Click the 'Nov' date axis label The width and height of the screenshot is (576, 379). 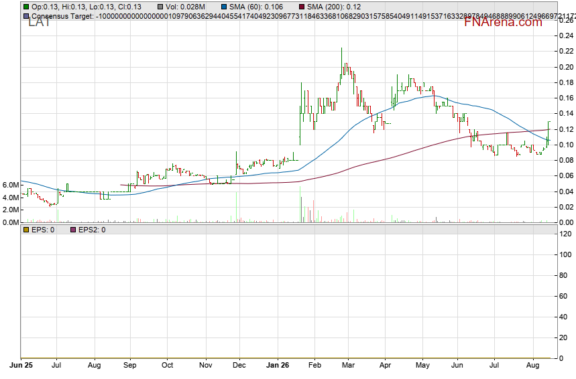click(x=206, y=365)
